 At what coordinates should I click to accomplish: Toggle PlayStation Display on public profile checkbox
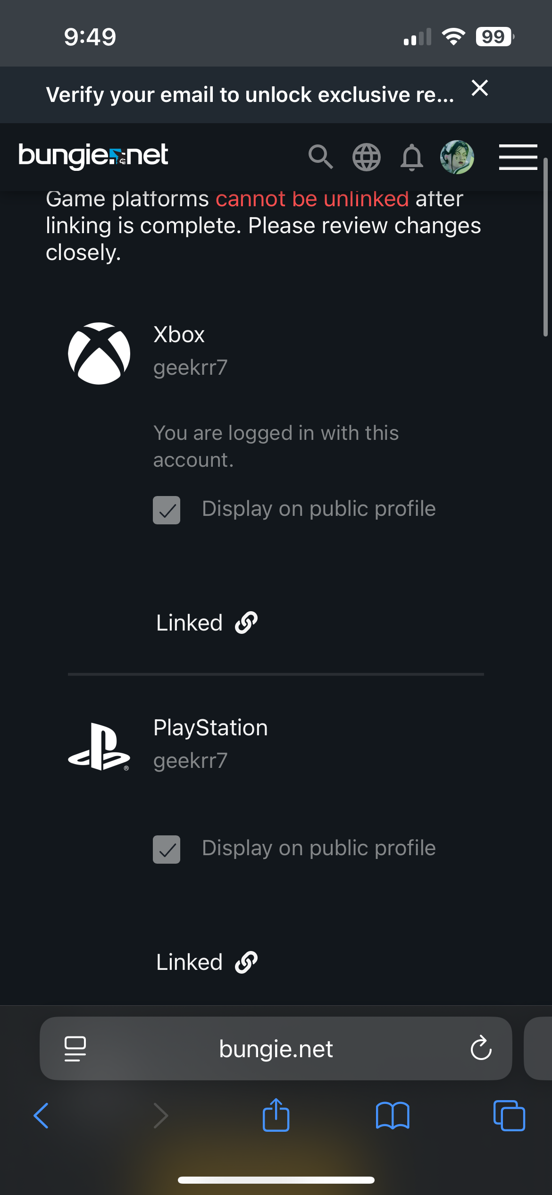pos(167,850)
